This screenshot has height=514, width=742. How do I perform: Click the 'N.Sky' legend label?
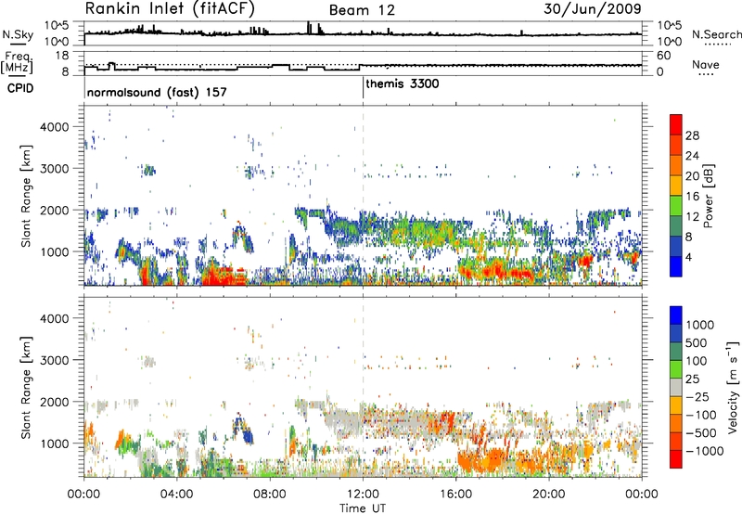point(18,34)
